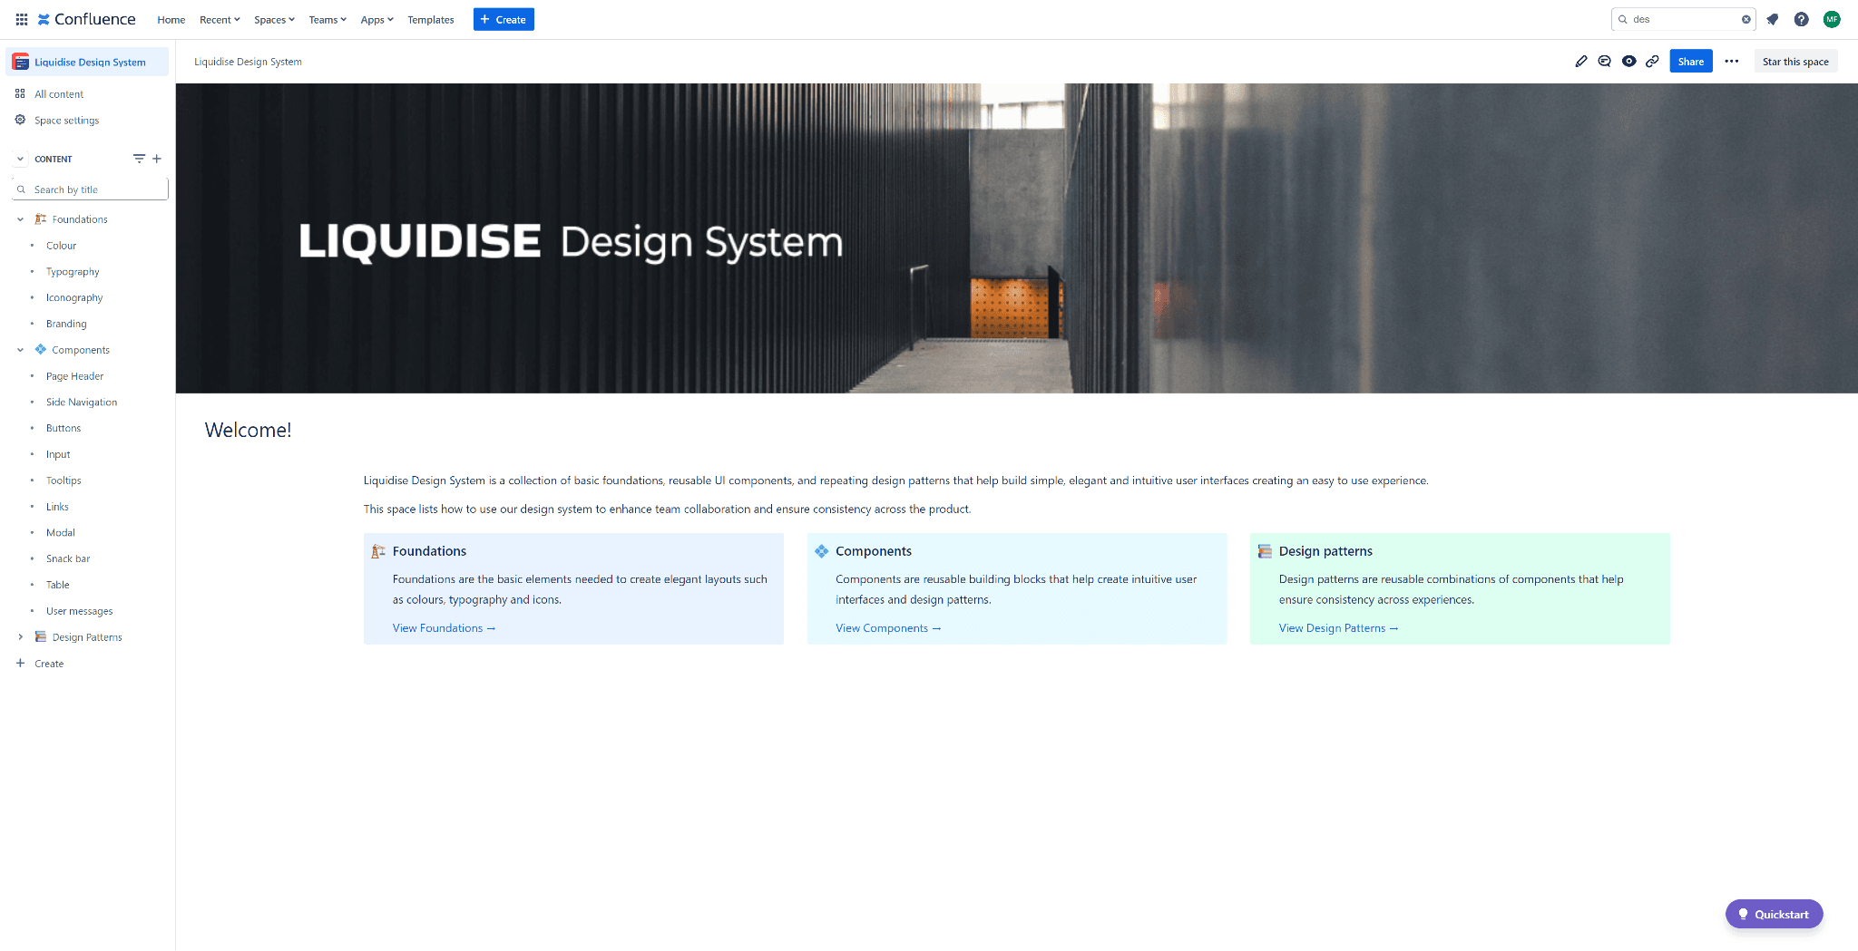Click Star this space
The height and width of the screenshot is (951, 1858).
[1795, 62]
